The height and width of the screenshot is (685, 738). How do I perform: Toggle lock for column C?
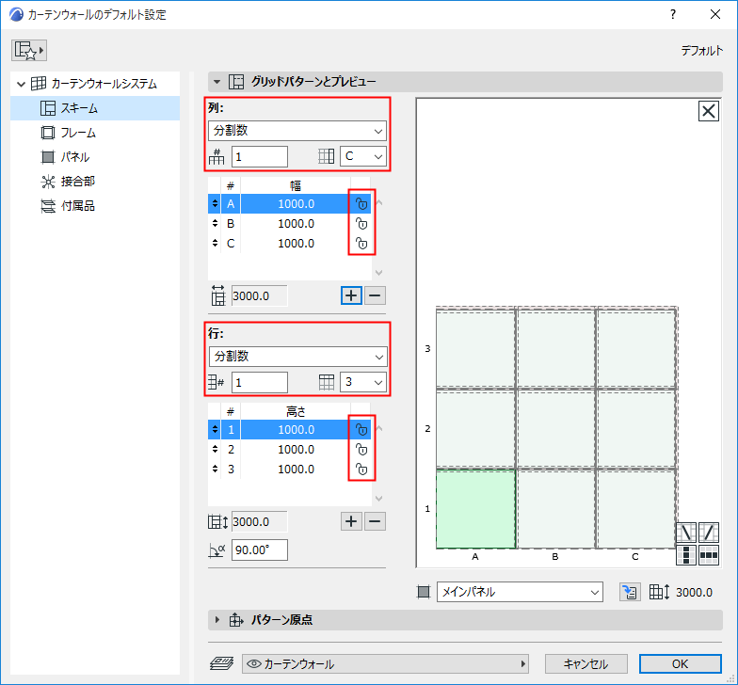(x=361, y=243)
